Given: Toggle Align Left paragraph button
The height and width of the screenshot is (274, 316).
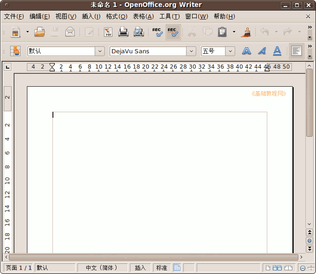Looking at the screenshot, I should tap(297, 51).
